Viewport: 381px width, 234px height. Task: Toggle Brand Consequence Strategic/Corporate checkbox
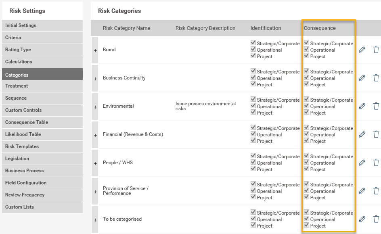coord(306,43)
